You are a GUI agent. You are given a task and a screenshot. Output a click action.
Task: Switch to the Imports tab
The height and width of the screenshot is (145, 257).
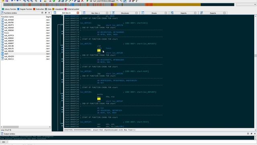tap(184, 13)
